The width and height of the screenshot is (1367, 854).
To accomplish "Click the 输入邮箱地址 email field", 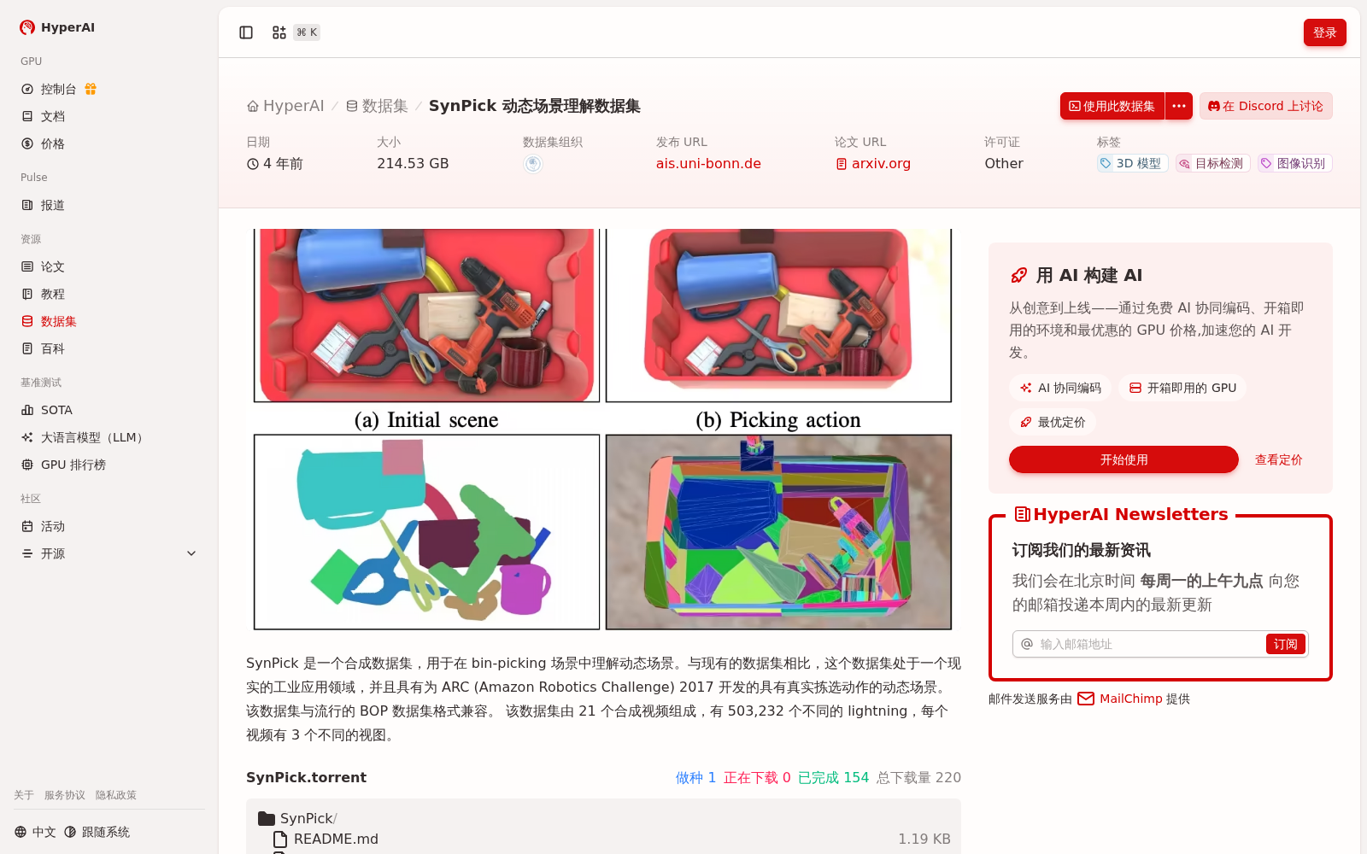I will (1149, 644).
